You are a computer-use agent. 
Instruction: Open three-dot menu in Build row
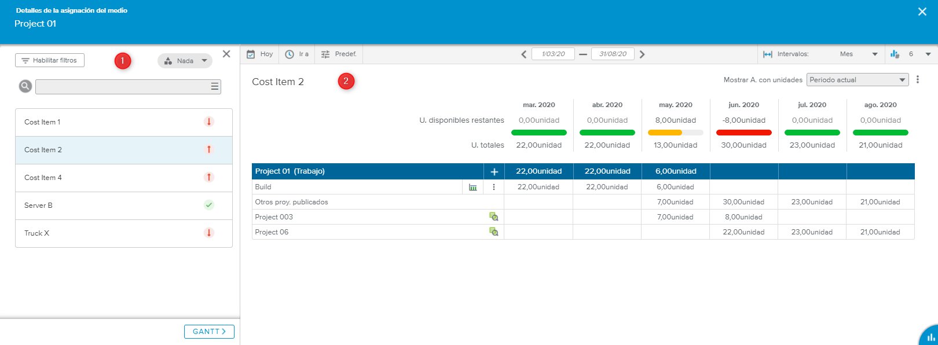(x=494, y=187)
